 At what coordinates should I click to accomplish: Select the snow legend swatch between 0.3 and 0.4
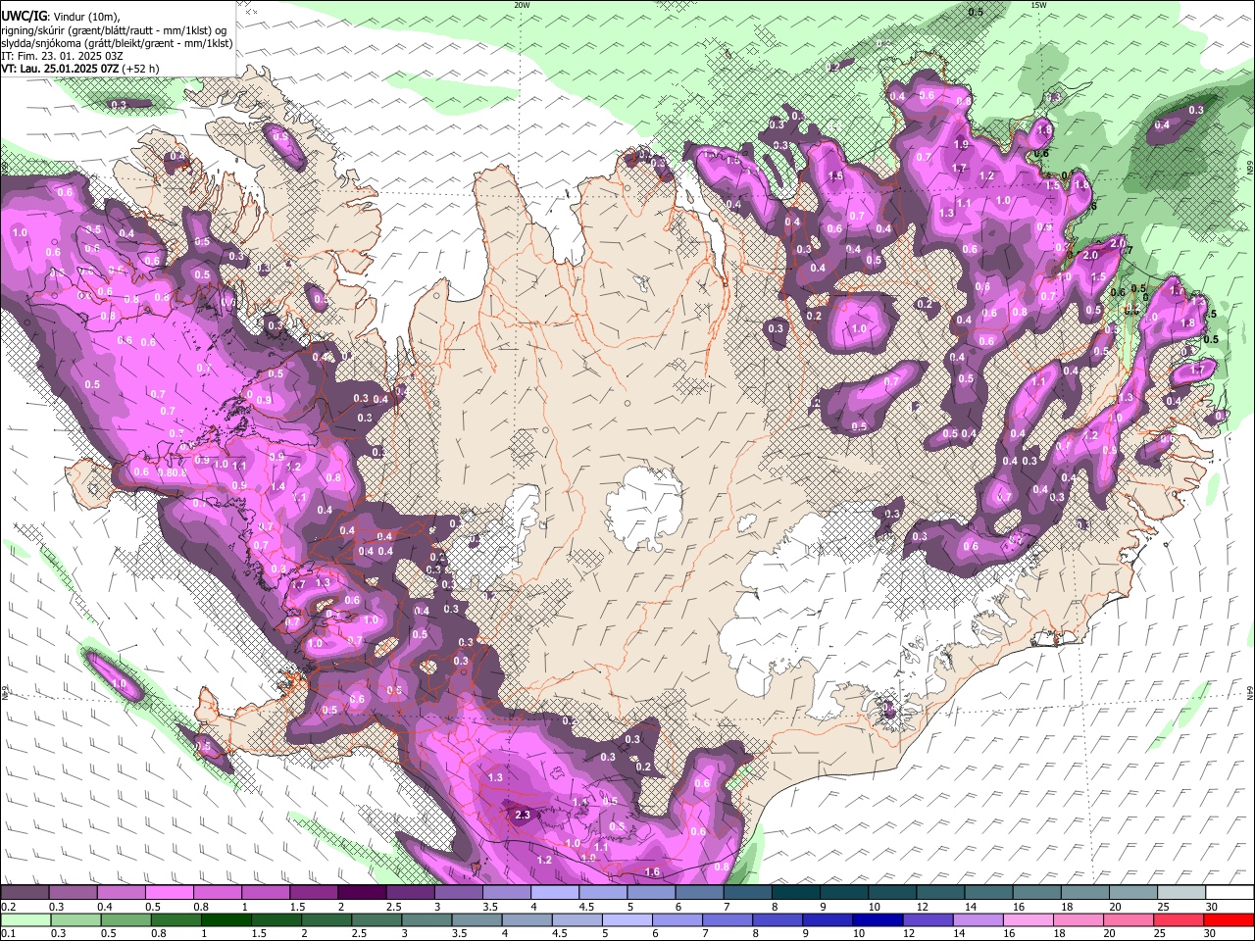coord(73,893)
